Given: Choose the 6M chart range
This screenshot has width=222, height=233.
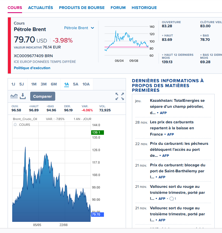Looking at the screenshot, I should click(x=54, y=84).
